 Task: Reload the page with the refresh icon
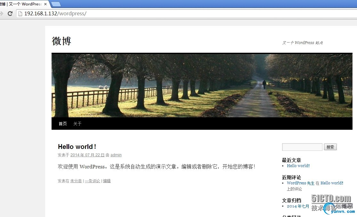[10, 13]
